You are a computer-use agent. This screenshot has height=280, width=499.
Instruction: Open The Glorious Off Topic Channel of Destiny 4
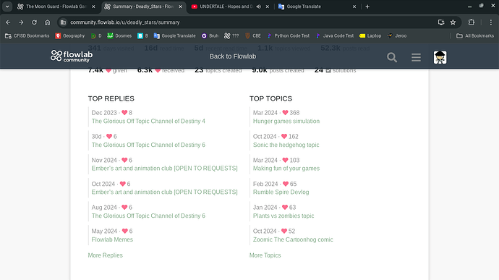coord(148,121)
